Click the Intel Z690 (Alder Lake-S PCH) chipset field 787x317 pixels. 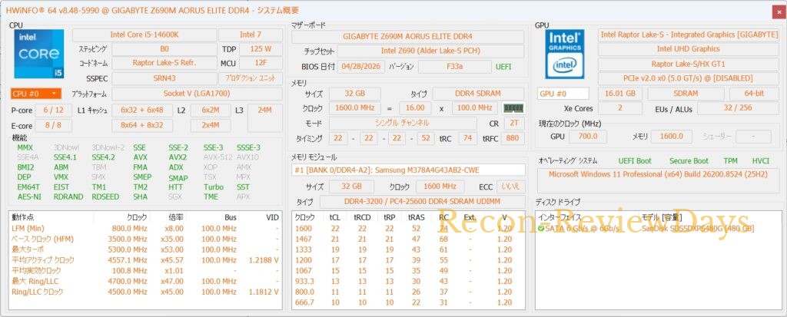tap(430, 51)
